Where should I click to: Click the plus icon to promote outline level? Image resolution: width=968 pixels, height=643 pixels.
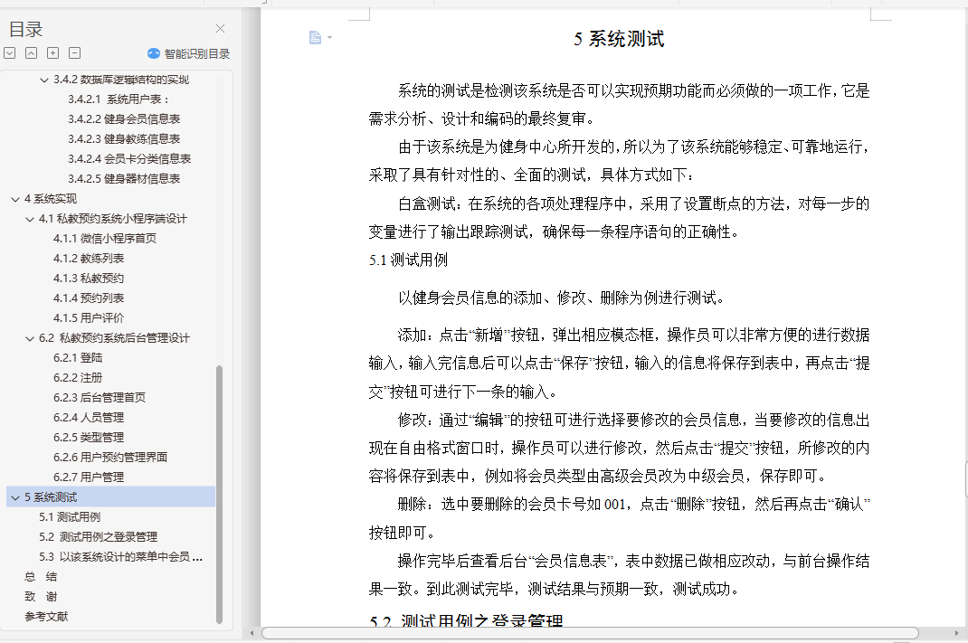(x=53, y=53)
